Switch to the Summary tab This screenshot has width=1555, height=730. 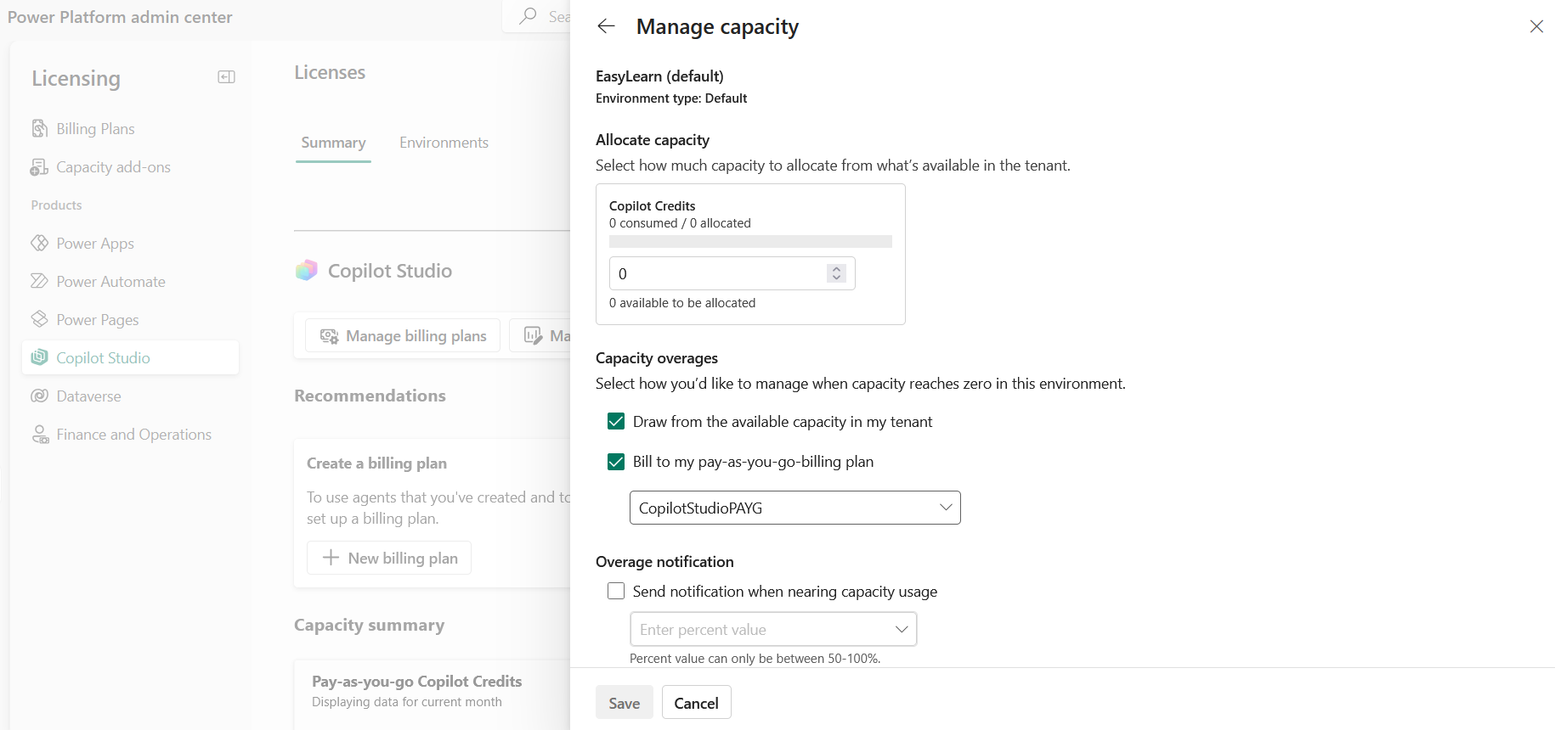click(333, 143)
